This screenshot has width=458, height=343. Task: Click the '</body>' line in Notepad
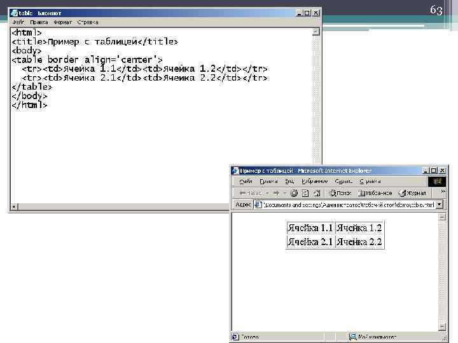pos(29,96)
